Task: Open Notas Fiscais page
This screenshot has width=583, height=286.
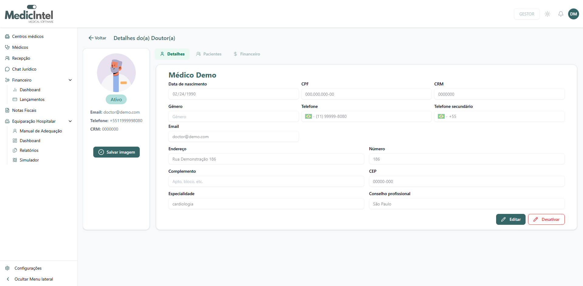Action: (x=24, y=110)
